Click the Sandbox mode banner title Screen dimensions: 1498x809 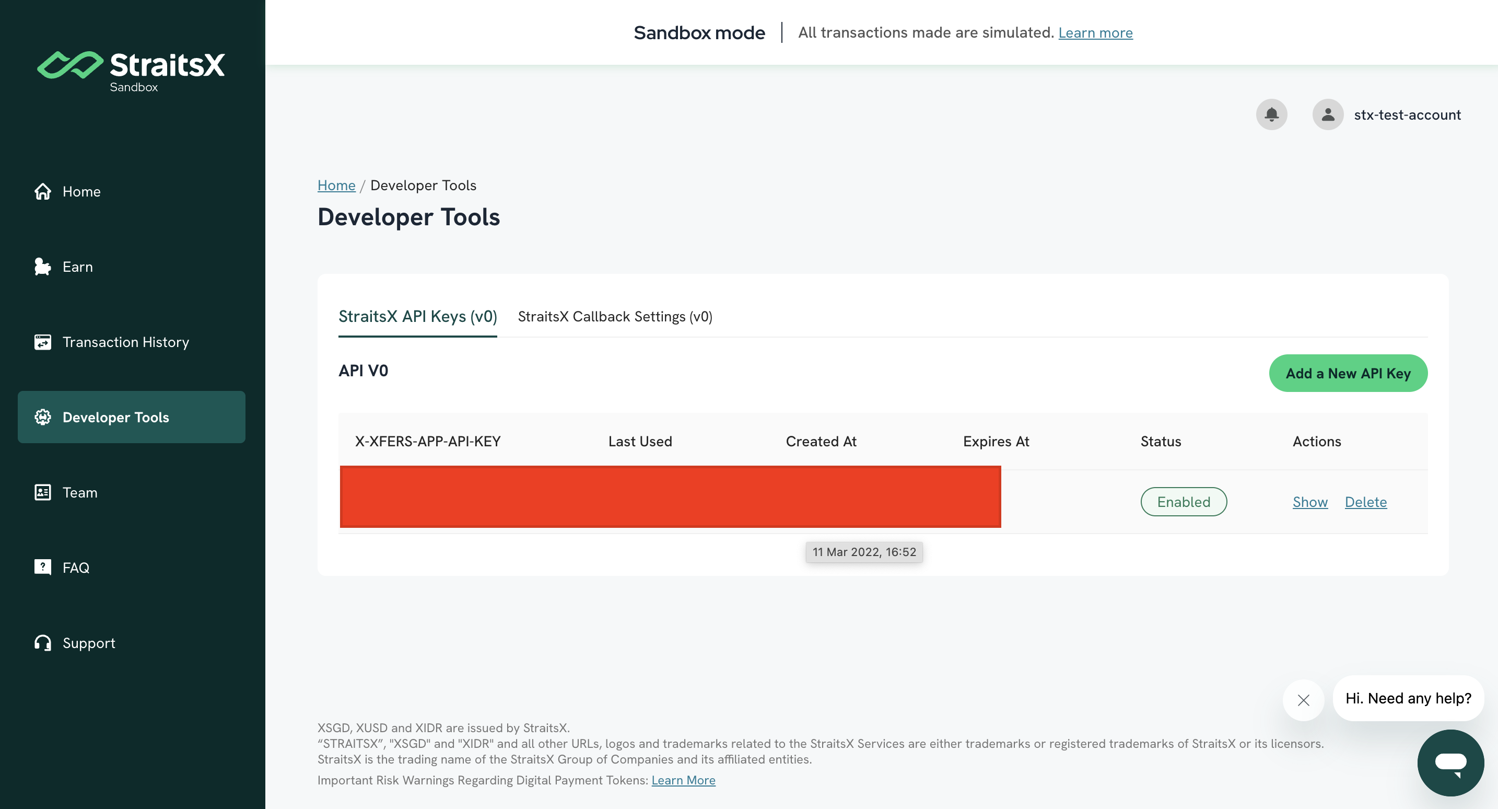coord(699,32)
